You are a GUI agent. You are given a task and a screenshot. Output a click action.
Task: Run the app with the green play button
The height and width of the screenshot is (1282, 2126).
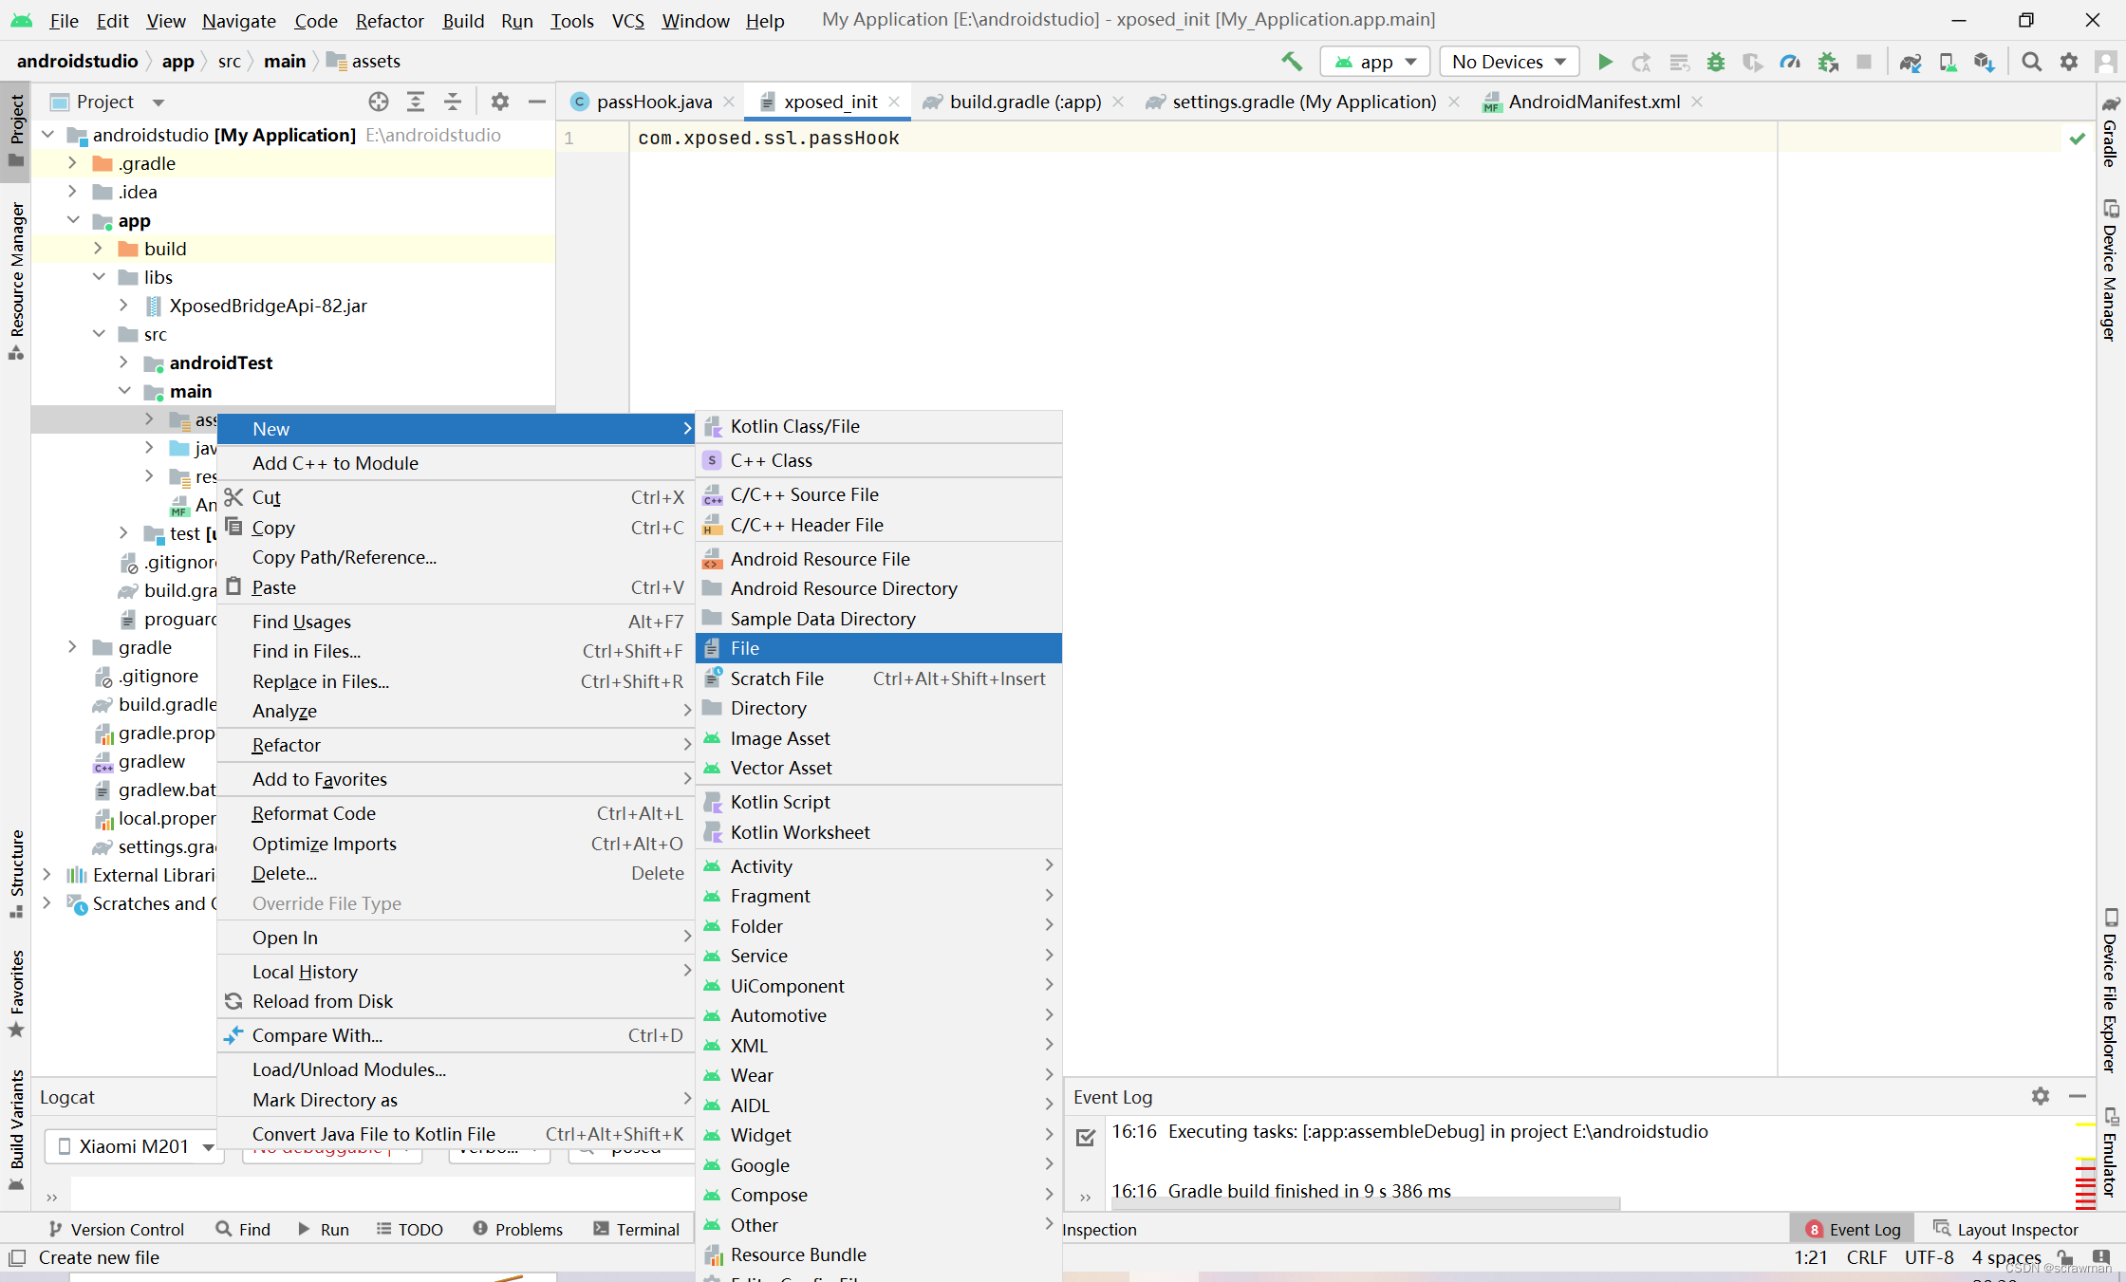pyautogui.click(x=1605, y=62)
